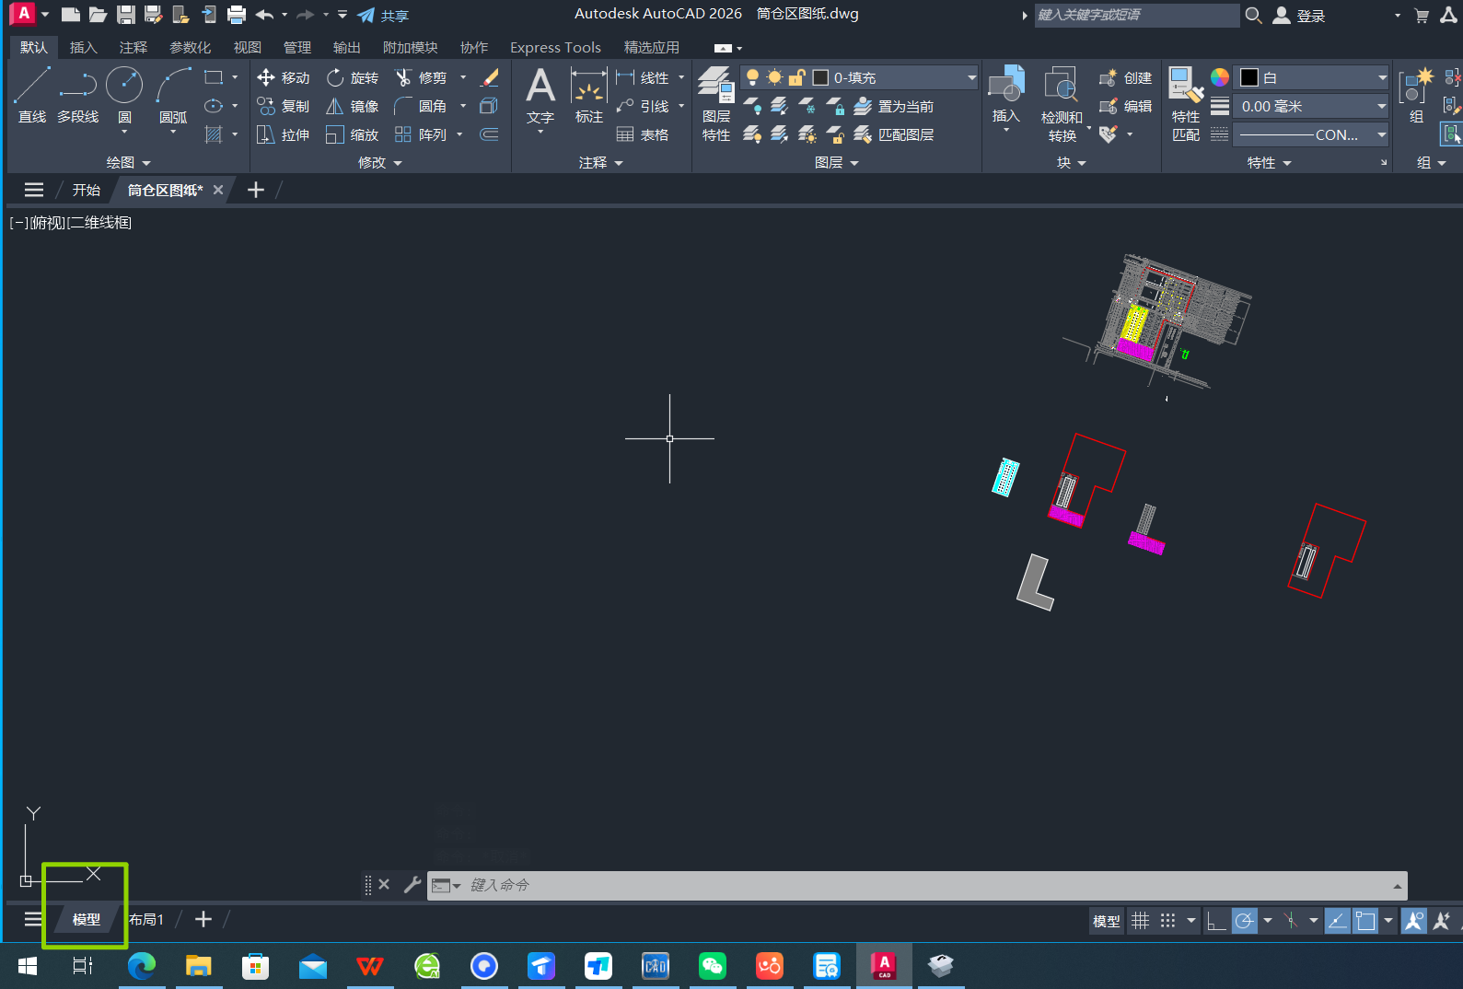Click 匹配图层 (Match Layer) icon
The image size is (1463, 989).
coord(893,134)
